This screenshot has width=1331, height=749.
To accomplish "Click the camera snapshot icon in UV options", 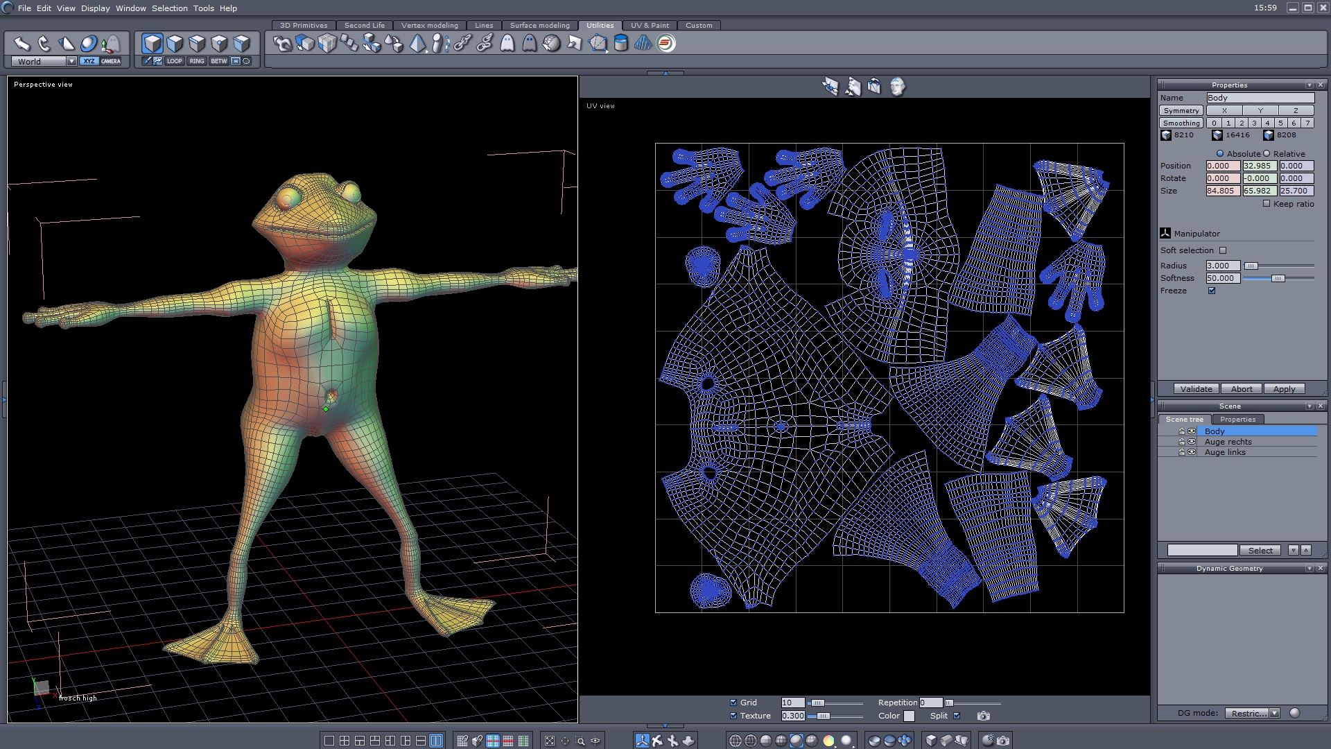I will pos(983,716).
